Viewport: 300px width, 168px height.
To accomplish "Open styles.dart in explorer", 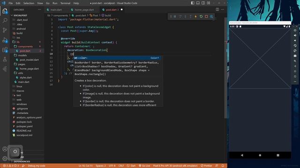I will [26, 77].
